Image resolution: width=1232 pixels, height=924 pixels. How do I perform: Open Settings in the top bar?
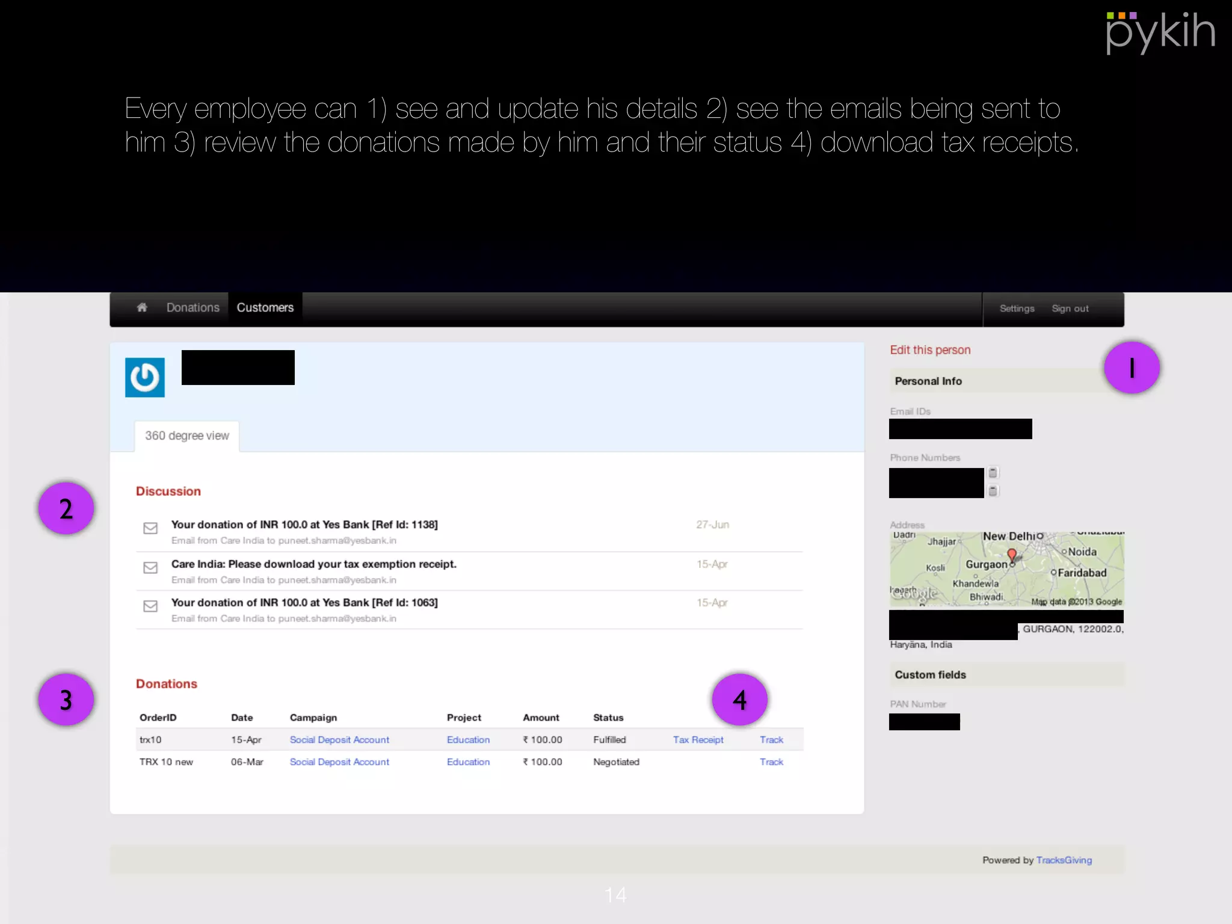(x=1017, y=309)
